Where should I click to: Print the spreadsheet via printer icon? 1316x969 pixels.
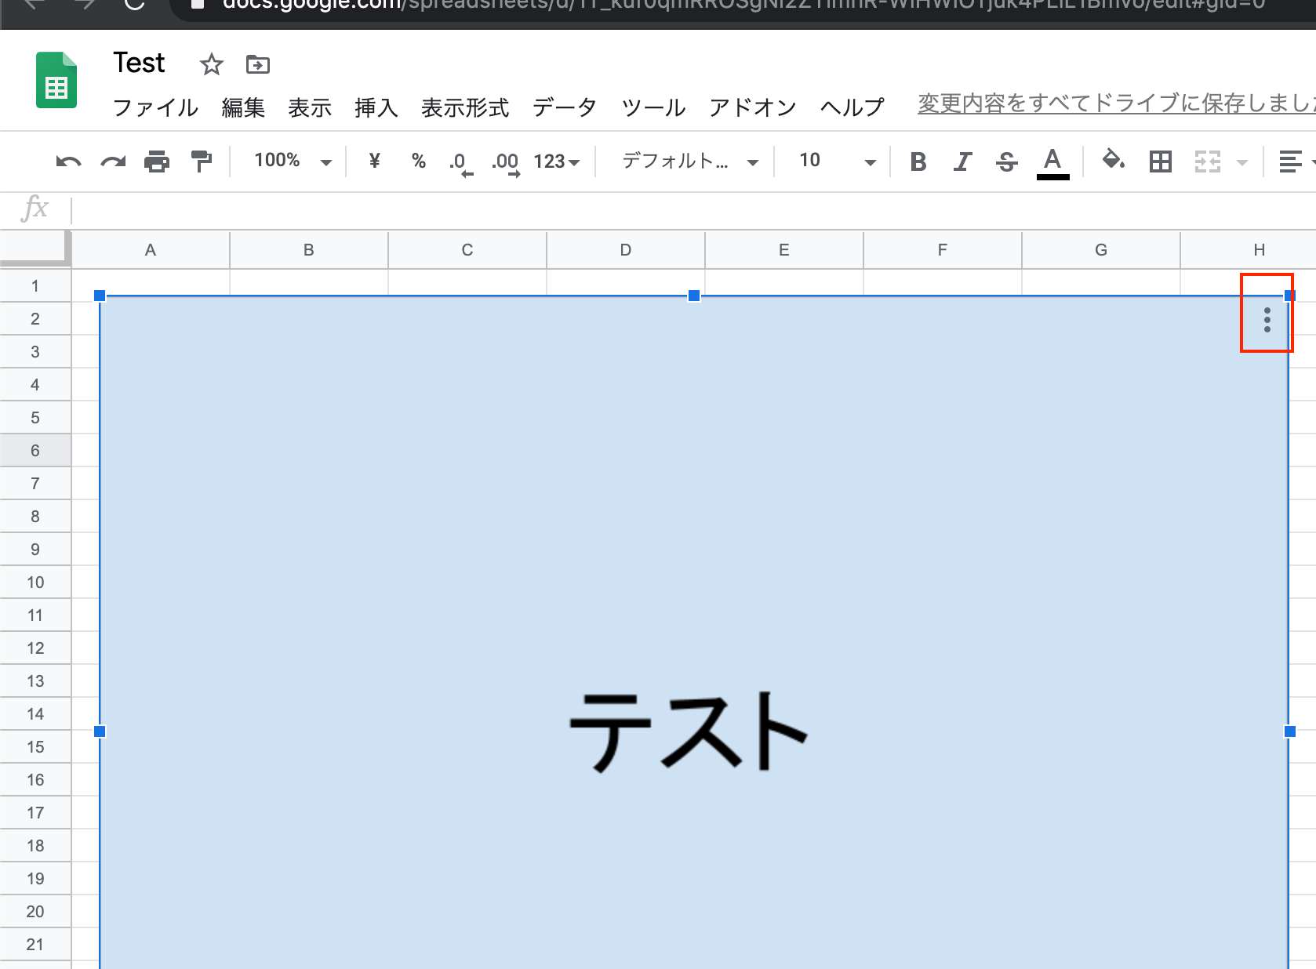(x=157, y=161)
